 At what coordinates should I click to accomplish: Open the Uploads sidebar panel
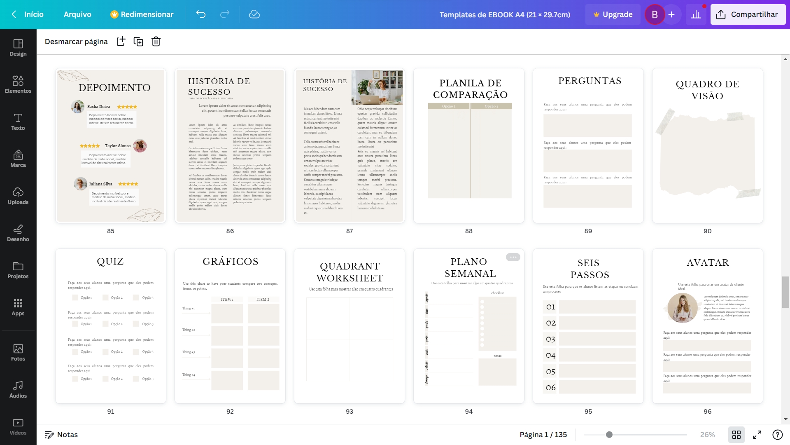pyautogui.click(x=18, y=196)
